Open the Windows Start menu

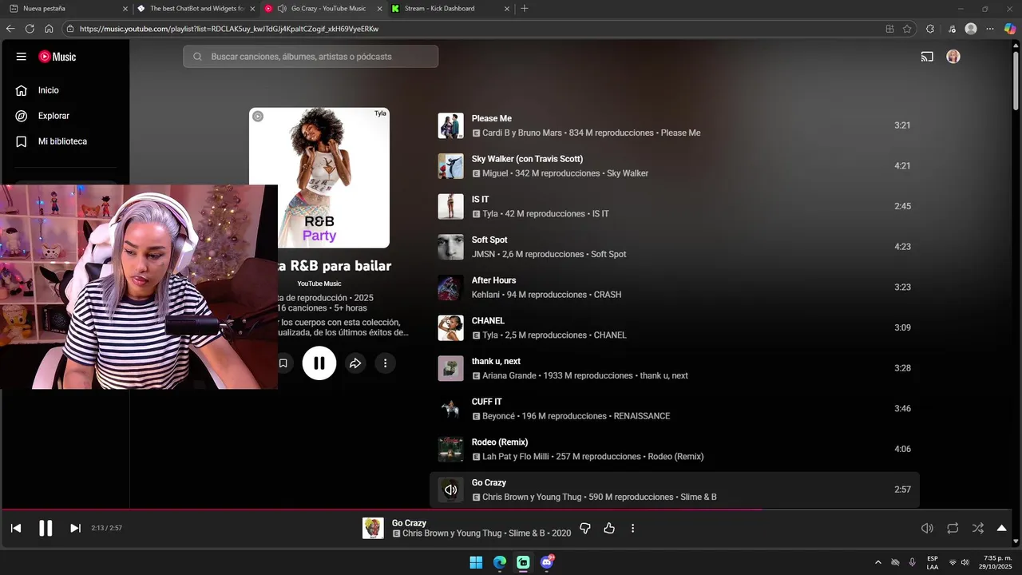tap(476, 562)
